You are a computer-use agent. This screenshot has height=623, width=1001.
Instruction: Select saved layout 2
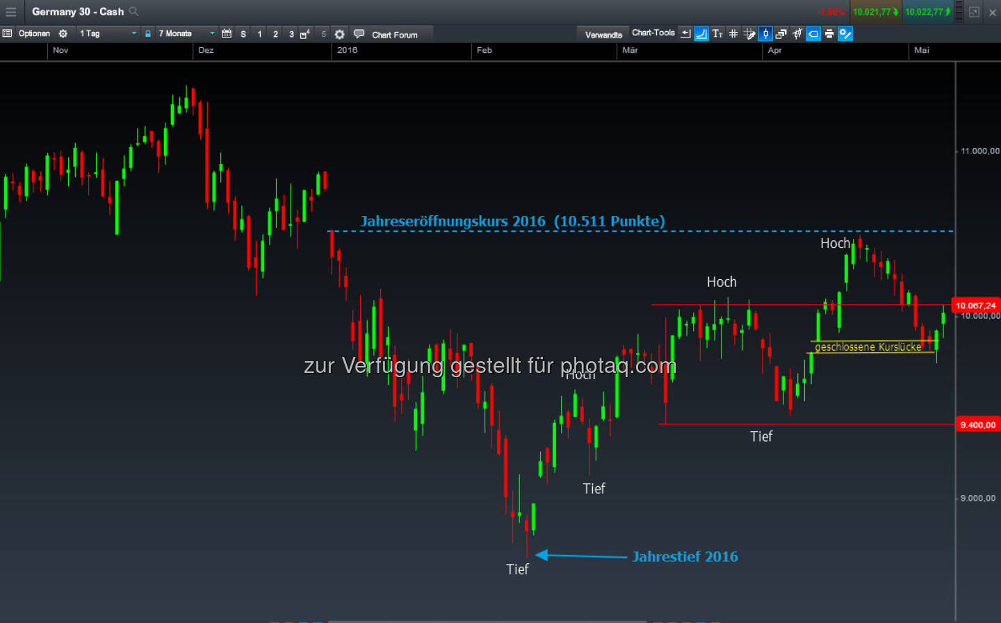pos(275,34)
